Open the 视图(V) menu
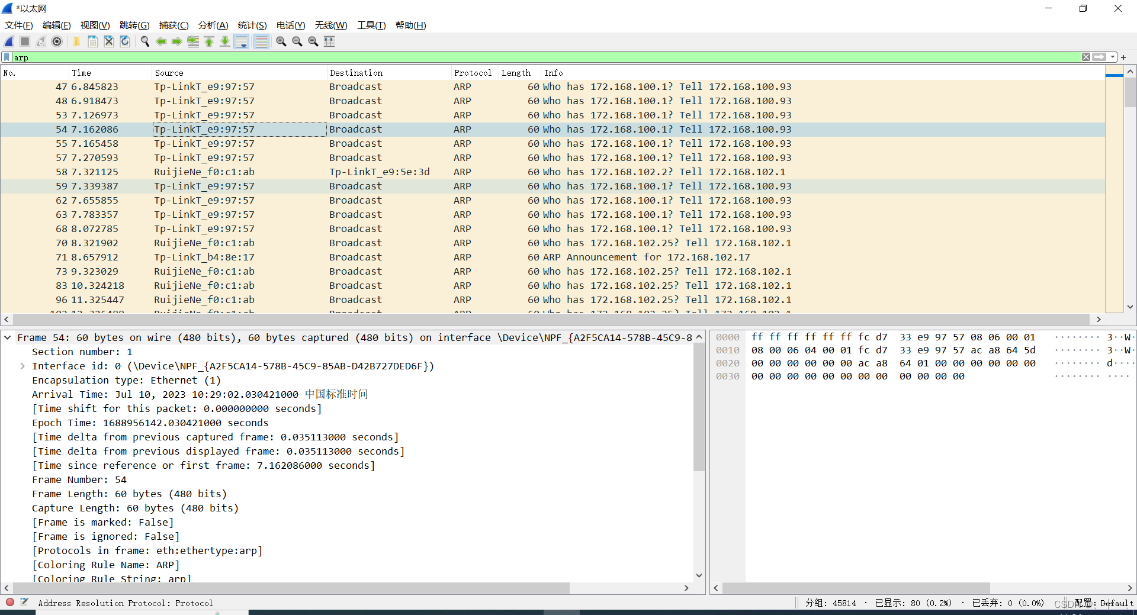 [x=95, y=25]
